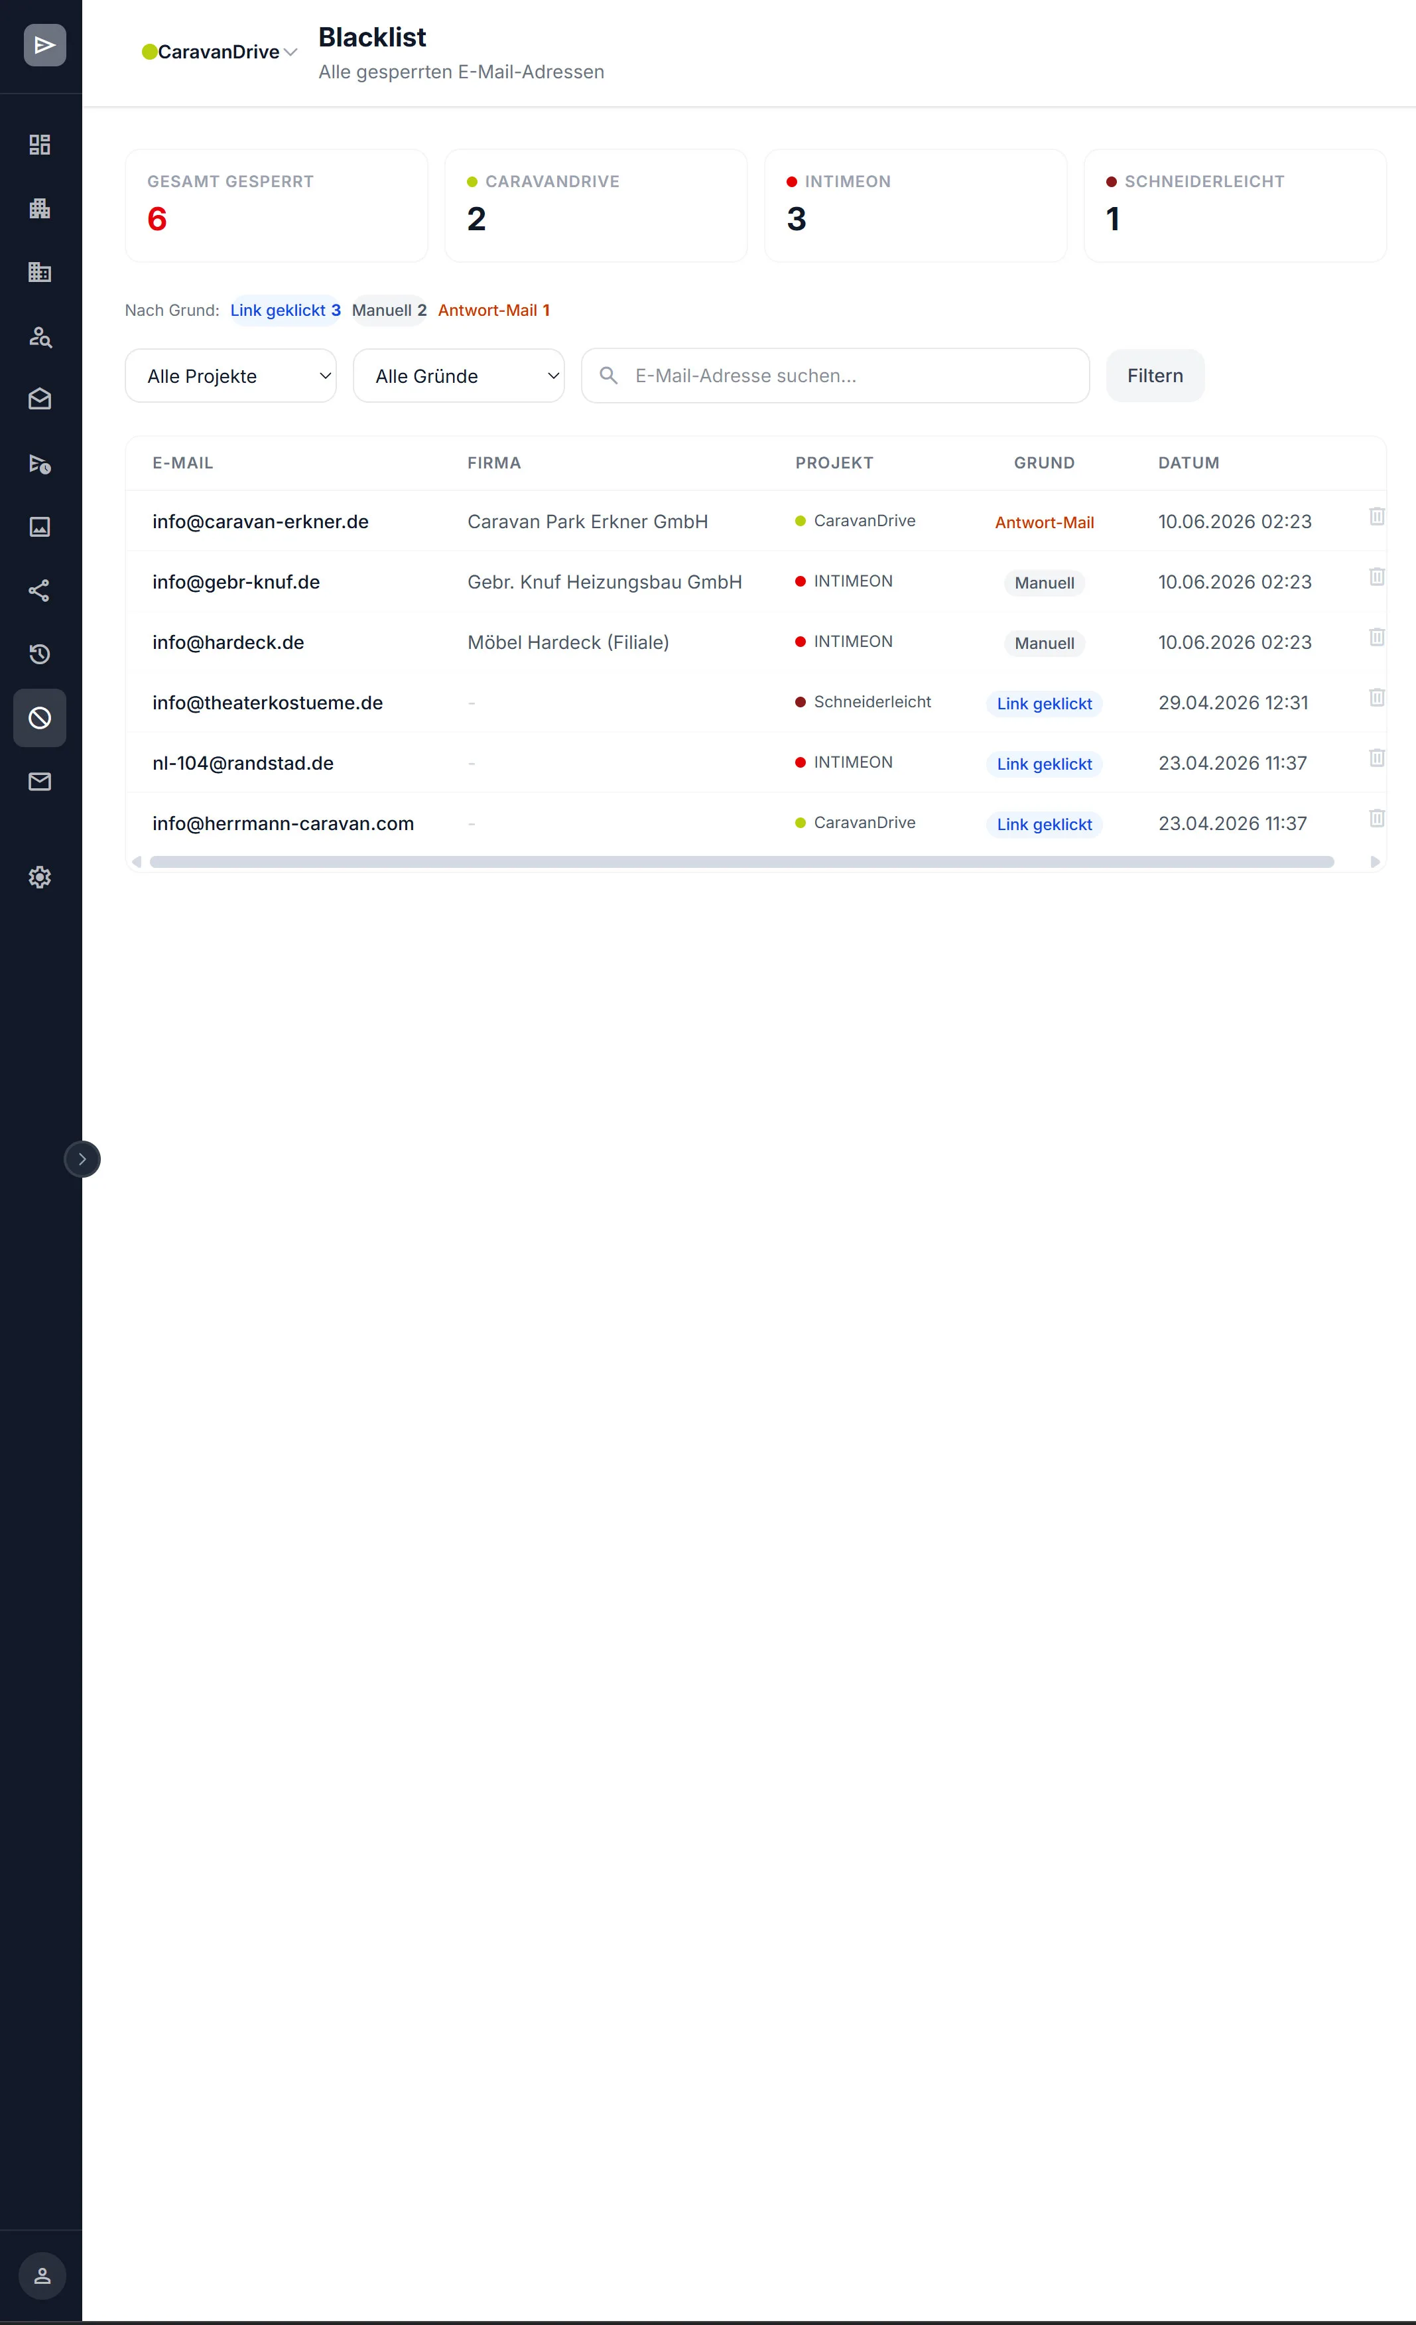The height and width of the screenshot is (2325, 1416).
Task: Click the table's horizontal scrollbar
Action: click(x=741, y=861)
